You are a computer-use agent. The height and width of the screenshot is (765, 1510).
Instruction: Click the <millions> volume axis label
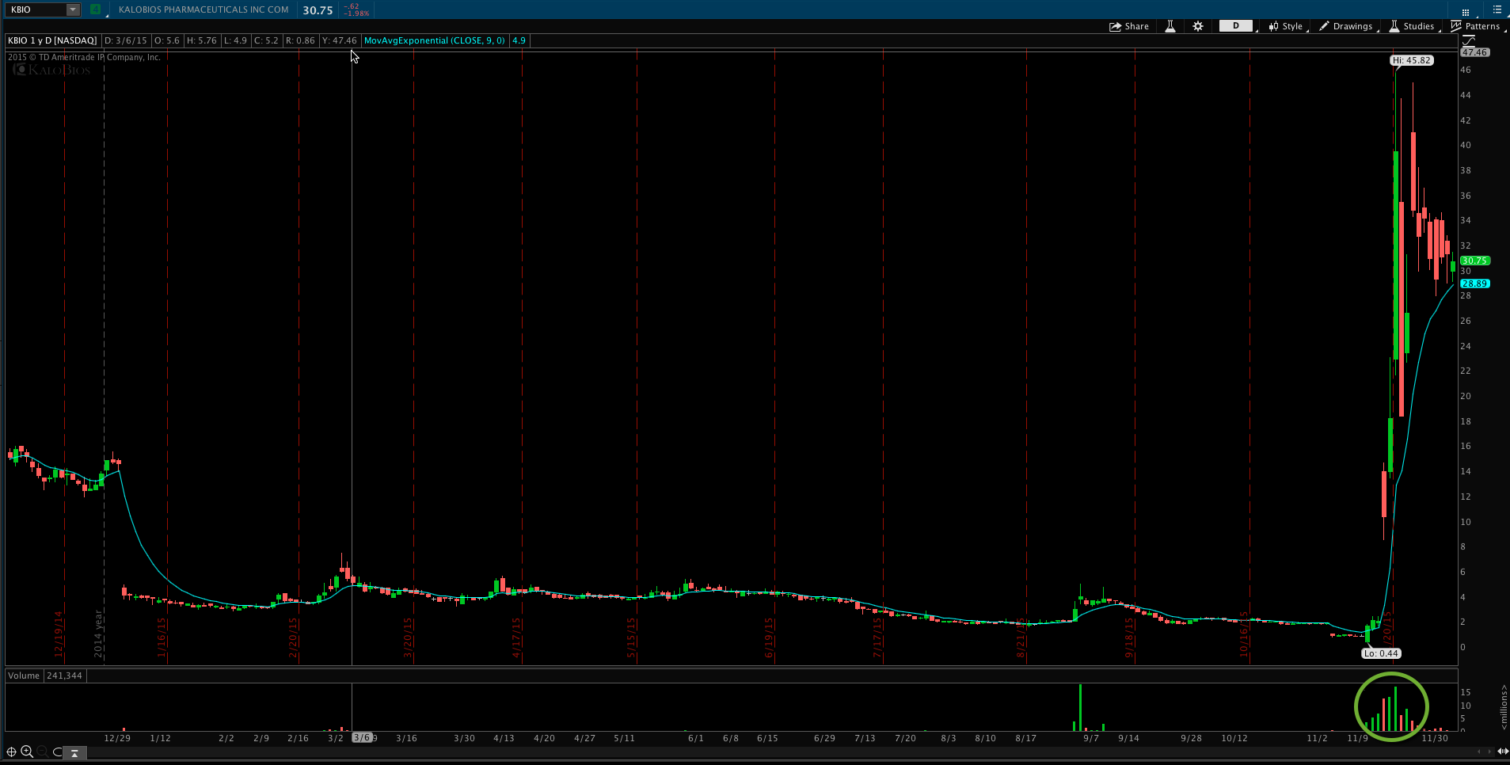point(1503,706)
